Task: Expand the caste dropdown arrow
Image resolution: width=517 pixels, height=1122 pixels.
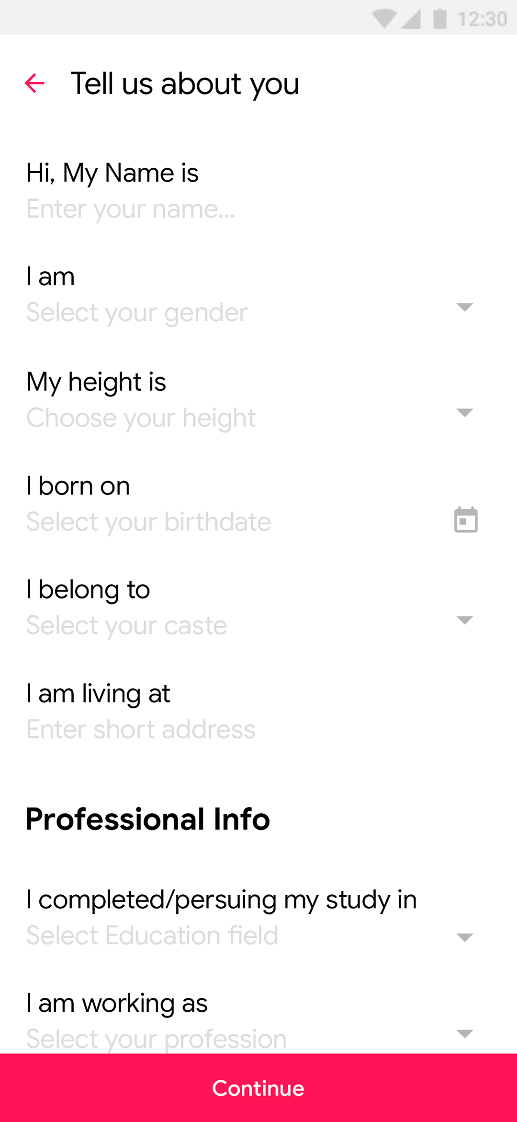Action: [465, 620]
